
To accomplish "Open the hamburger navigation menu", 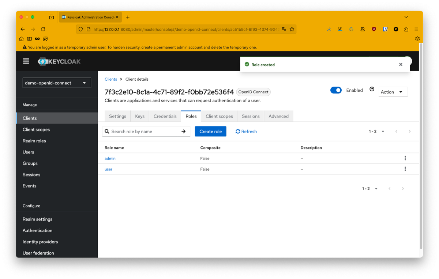I will [26, 61].
